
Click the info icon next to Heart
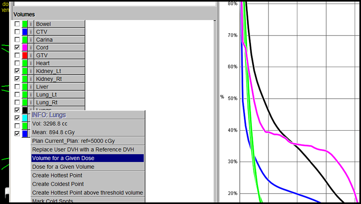point(31,63)
